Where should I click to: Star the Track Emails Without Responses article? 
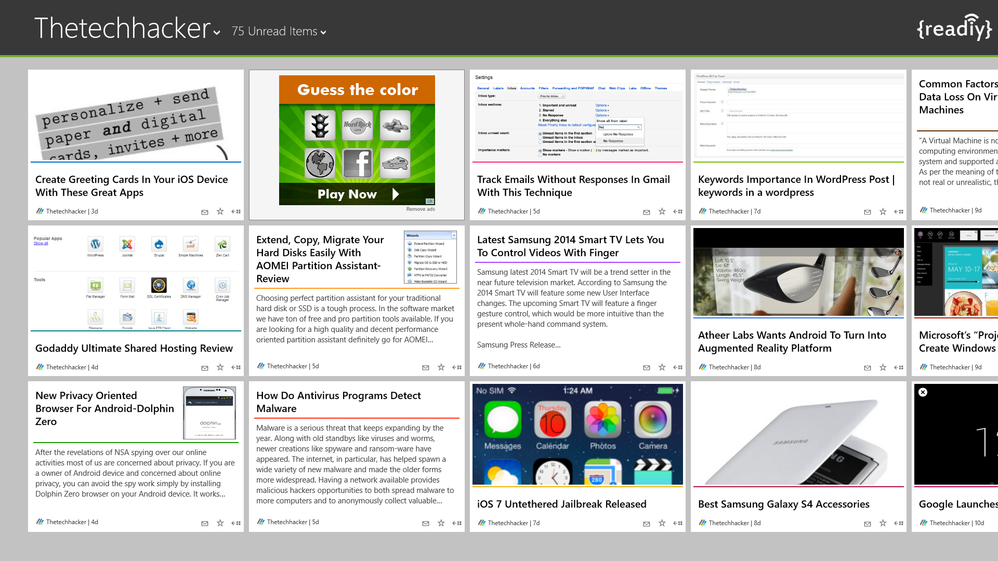click(662, 211)
